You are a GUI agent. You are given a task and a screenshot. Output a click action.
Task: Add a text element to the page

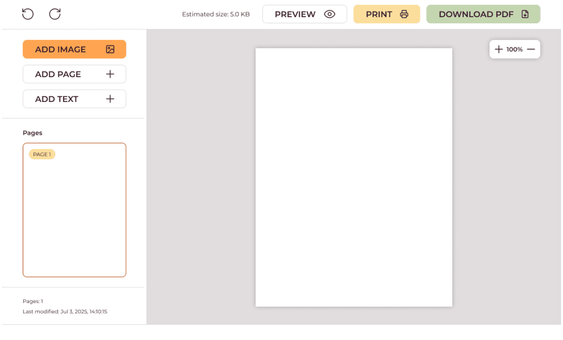pos(74,98)
